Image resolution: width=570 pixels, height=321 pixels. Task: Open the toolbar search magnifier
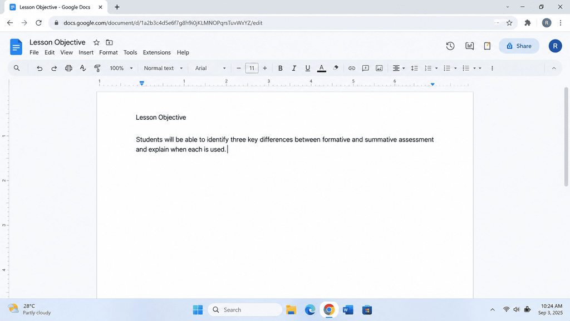(17, 68)
